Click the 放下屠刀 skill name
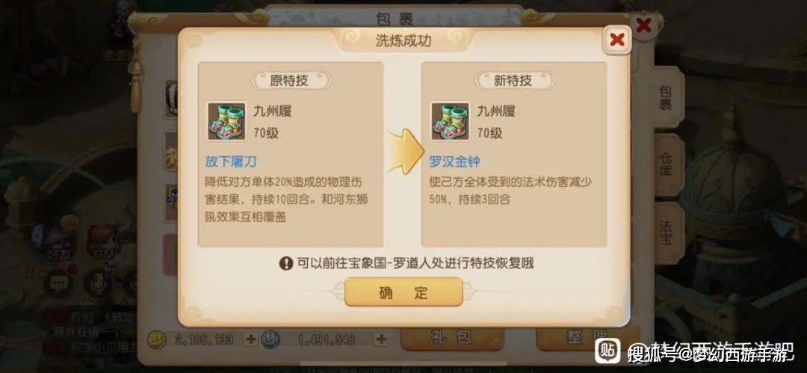 (x=231, y=161)
